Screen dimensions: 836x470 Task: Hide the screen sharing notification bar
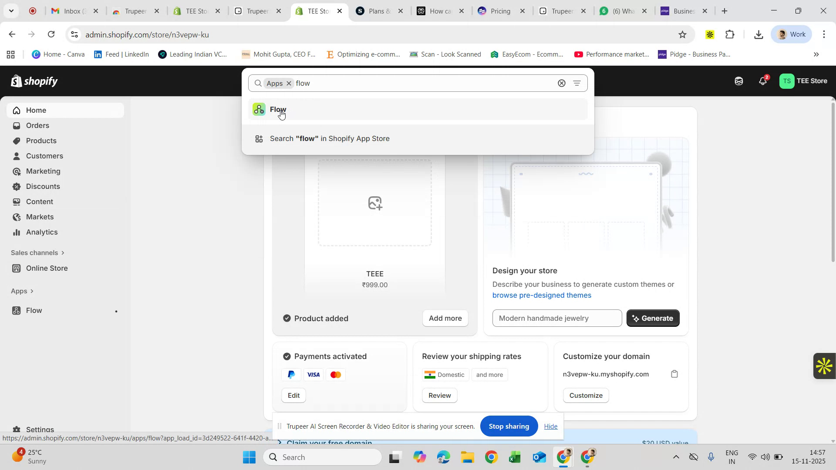(550, 426)
